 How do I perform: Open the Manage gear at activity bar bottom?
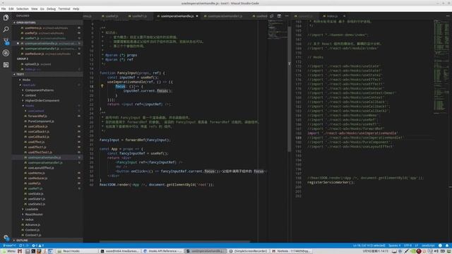6,238
